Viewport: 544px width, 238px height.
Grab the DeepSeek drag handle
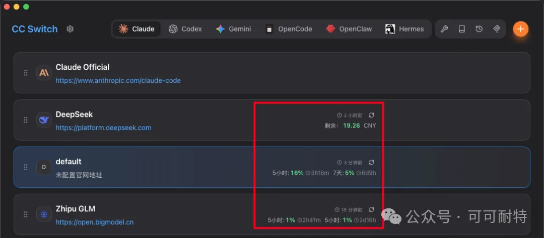(x=25, y=120)
